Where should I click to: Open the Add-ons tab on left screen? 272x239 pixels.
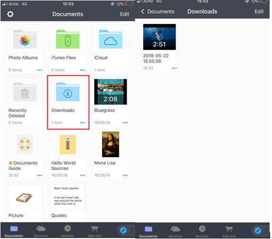click(x=95, y=231)
